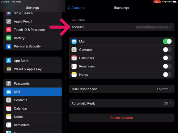Screen dimensions: 178x133
Task: Enable the Calendars sync toggle
Action: (167, 58)
